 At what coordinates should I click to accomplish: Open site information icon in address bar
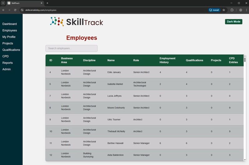click(22, 10)
